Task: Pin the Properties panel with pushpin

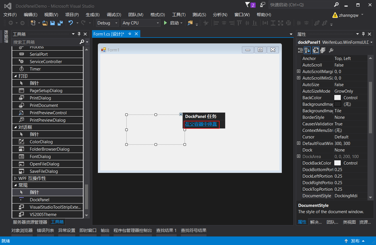Action: pyautogui.click(x=363, y=34)
